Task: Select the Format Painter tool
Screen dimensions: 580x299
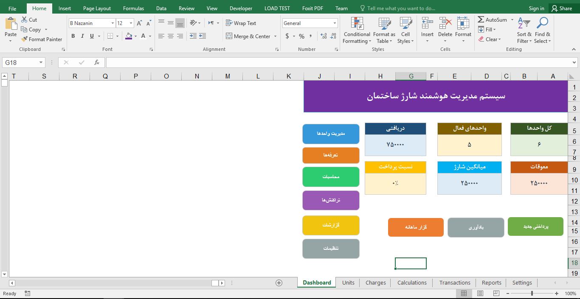Action: click(x=42, y=39)
